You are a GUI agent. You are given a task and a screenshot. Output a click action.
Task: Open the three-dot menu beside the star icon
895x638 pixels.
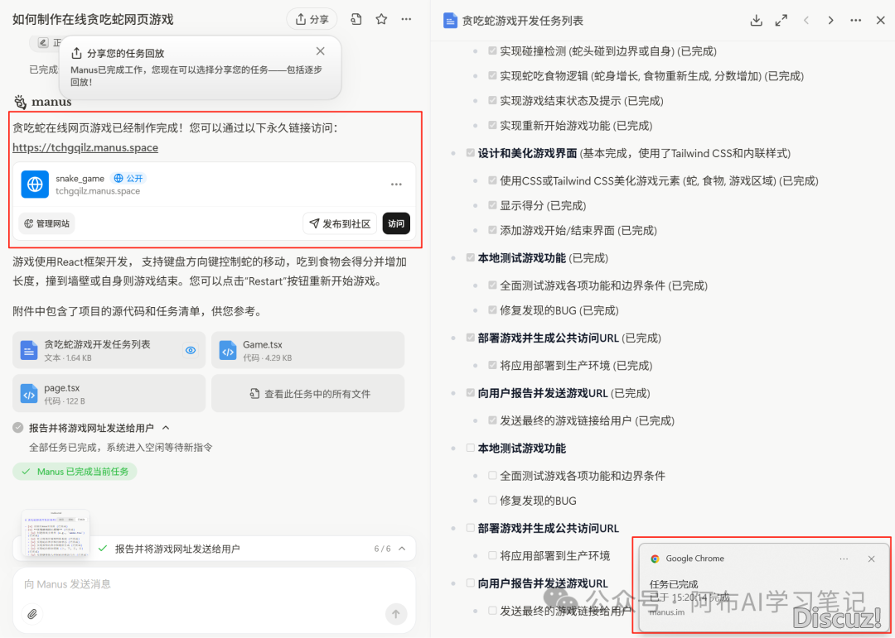pyautogui.click(x=406, y=19)
